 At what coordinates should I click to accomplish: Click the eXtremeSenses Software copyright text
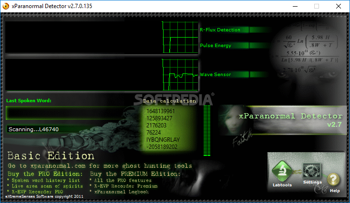(44, 196)
